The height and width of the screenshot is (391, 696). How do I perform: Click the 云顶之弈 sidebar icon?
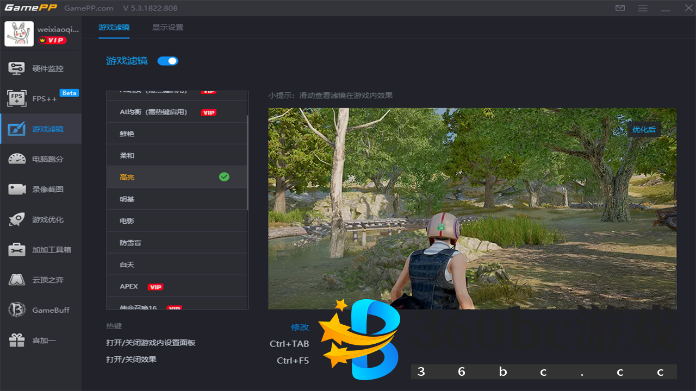[17, 280]
